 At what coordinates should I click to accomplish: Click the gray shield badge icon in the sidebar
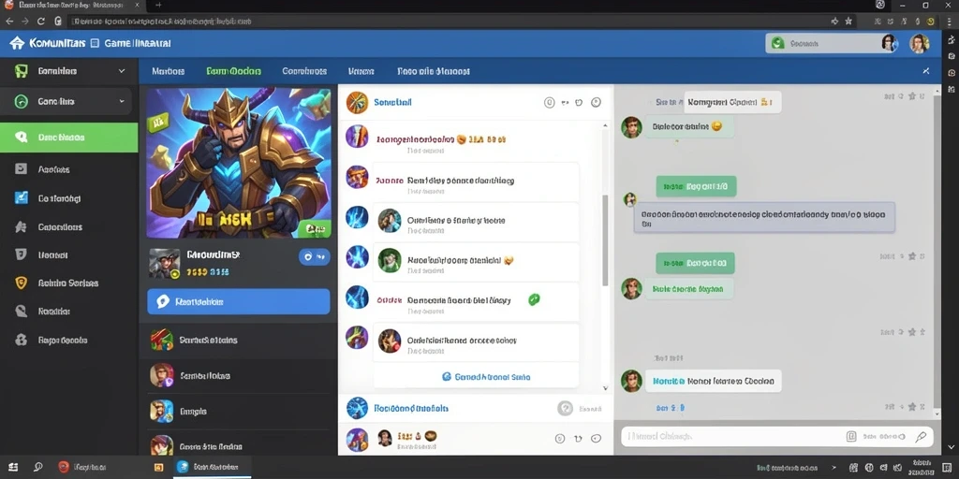(x=21, y=254)
